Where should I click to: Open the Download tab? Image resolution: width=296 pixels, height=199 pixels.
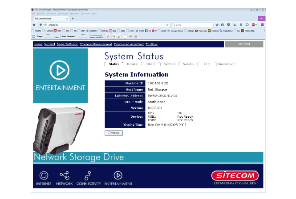(225, 64)
